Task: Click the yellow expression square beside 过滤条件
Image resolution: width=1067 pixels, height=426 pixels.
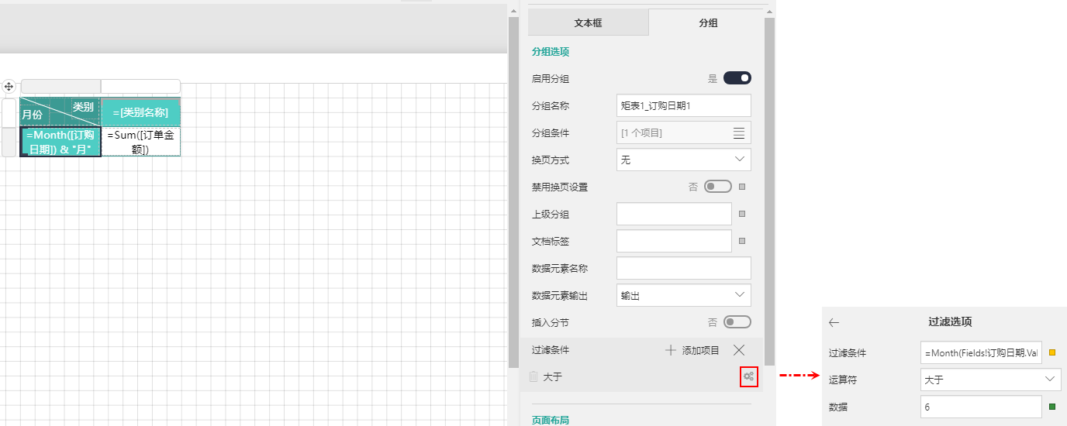Action: click(x=1052, y=352)
